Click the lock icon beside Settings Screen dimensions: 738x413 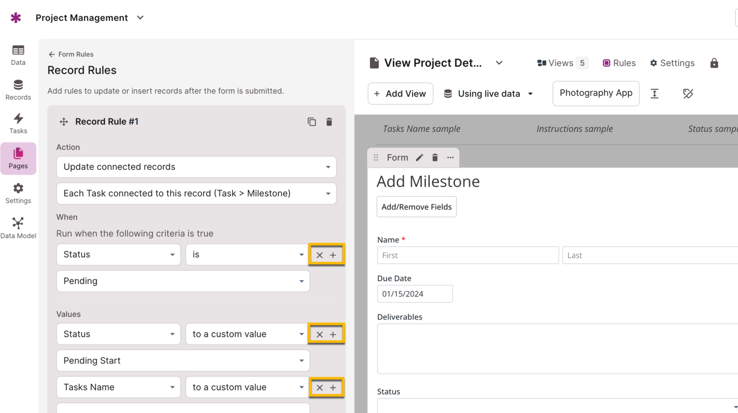point(714,63)
